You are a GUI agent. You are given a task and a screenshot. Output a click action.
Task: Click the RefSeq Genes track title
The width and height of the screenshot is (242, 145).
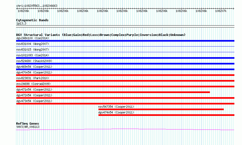[x=27, y=124]
